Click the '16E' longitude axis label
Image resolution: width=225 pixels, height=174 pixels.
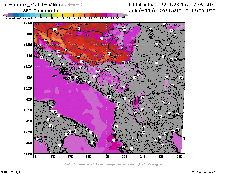tap(52, 157)
